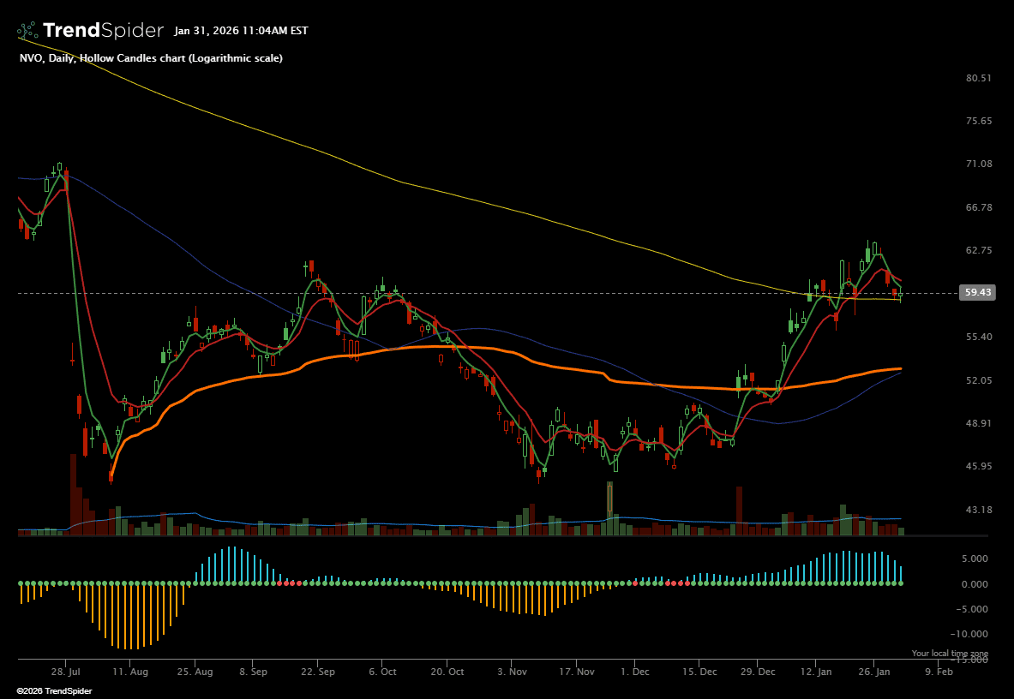Click the NVO Daily chart title label
The height and width of the screenshot is (699, 1014).
click(151, 58)
